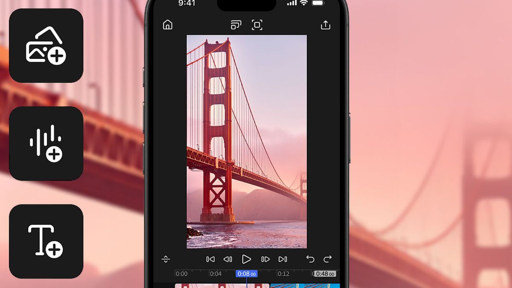Click the add media tile icon
512x288 pixels.
tap(46, 46)
